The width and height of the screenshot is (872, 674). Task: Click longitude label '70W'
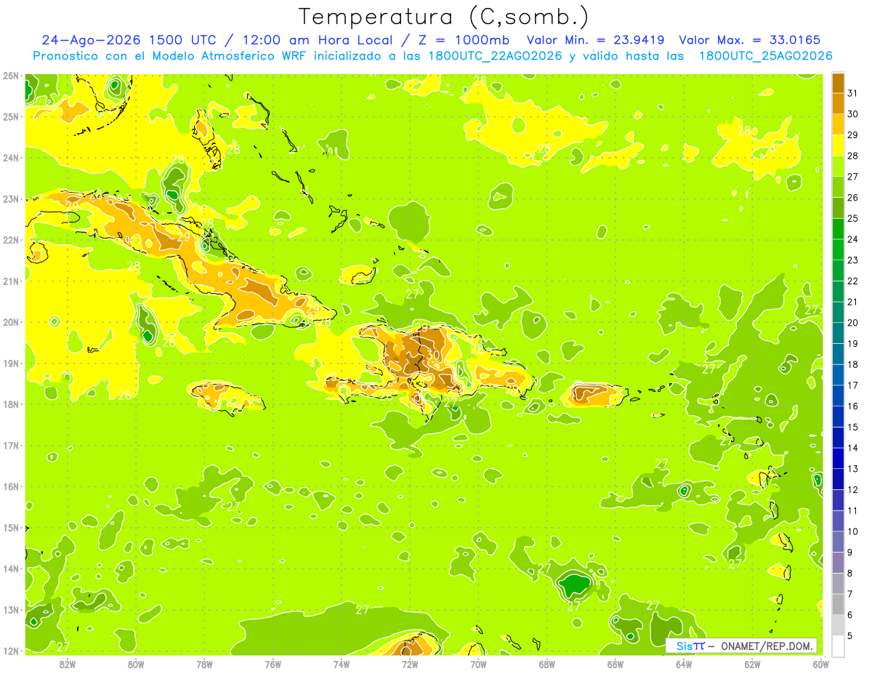(x=478, y=664)
